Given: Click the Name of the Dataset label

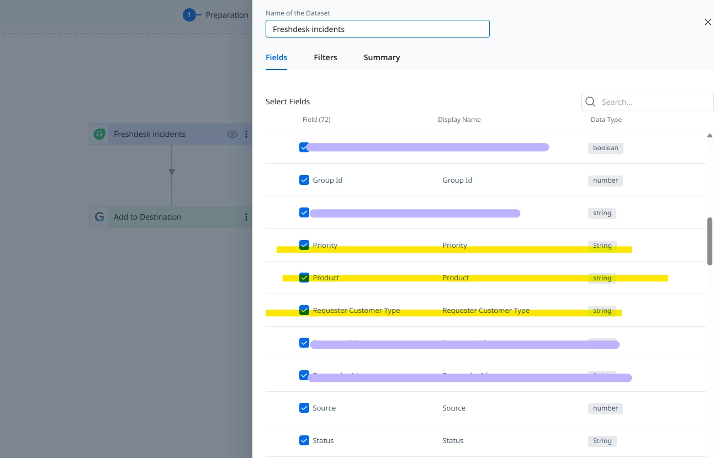Looking at the screenshot, I should point(298,13).
